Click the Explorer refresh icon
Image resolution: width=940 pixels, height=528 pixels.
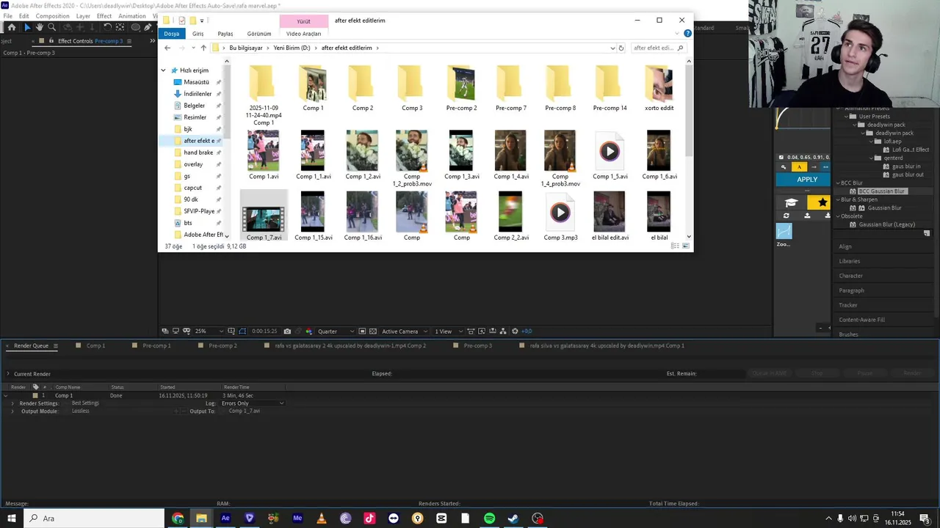621,48
